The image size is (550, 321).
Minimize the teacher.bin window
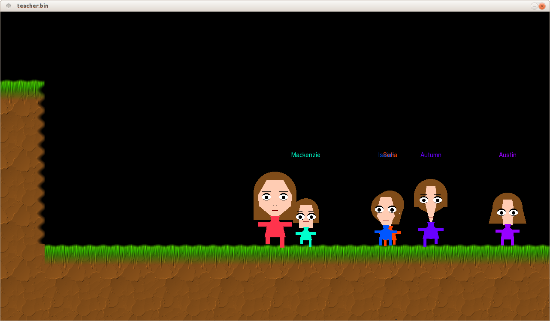pyautogui.click(x=534, y=6)
